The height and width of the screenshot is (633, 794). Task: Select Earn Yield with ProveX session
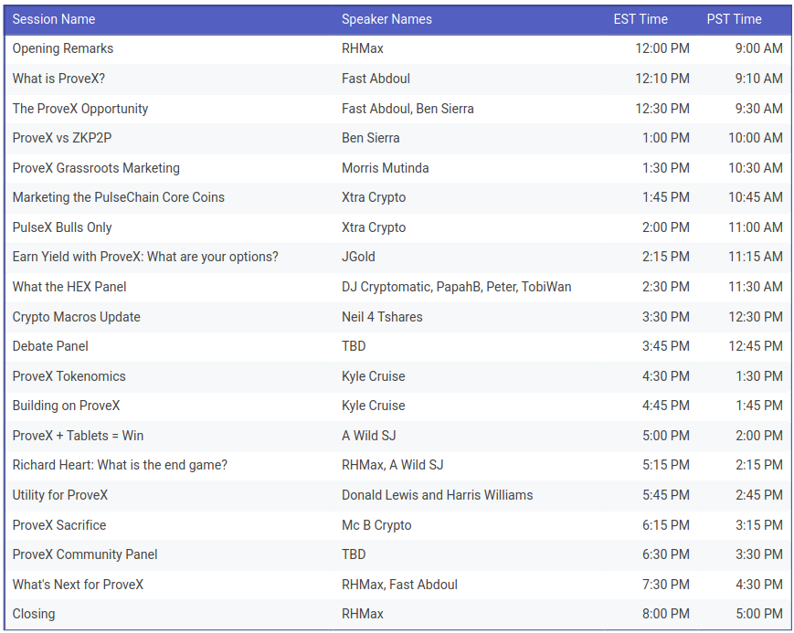coord(145,257)
